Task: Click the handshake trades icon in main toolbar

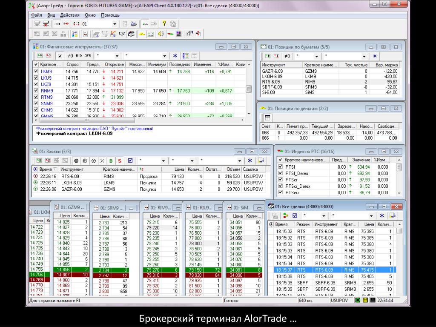Action: click(122, 34)
